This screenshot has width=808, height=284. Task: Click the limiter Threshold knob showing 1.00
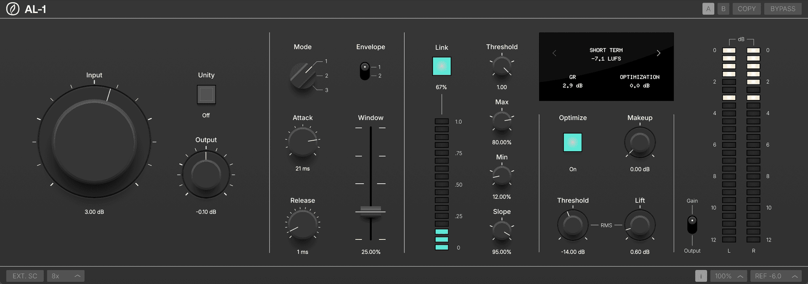pos(502,66)
